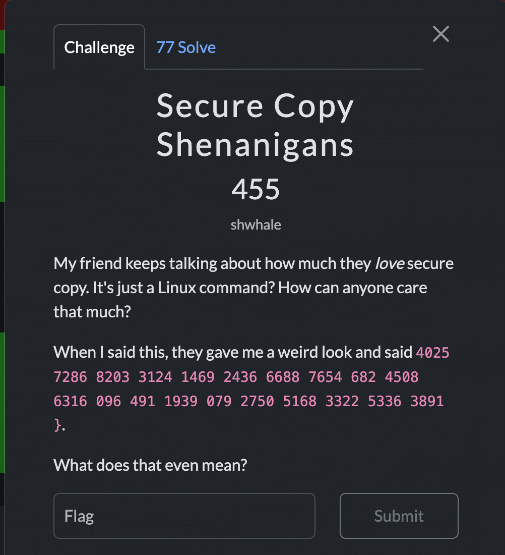Screen dimensions: 505x555
Task: Click the pink closing brace character
Action: (x=57, y=425)
